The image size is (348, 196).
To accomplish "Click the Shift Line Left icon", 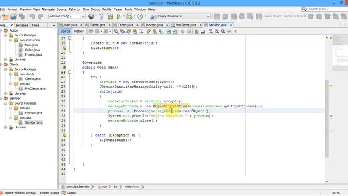I will click(169, 32).
